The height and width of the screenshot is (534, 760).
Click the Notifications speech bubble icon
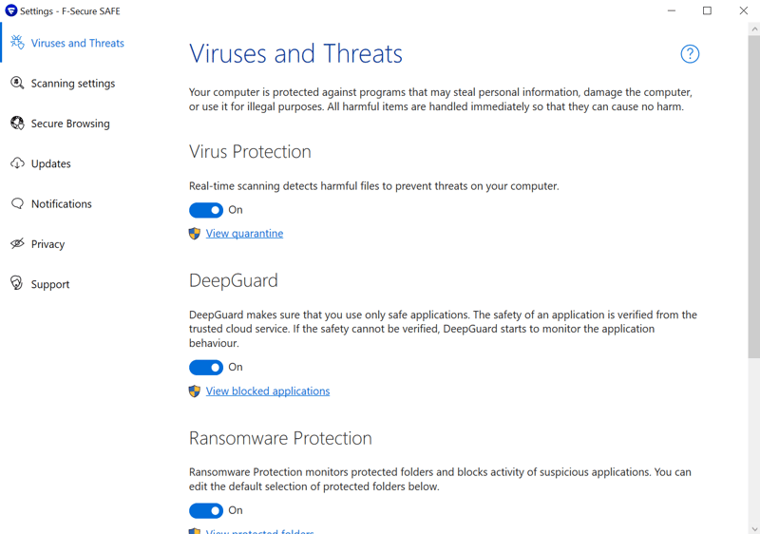[17, 203]
